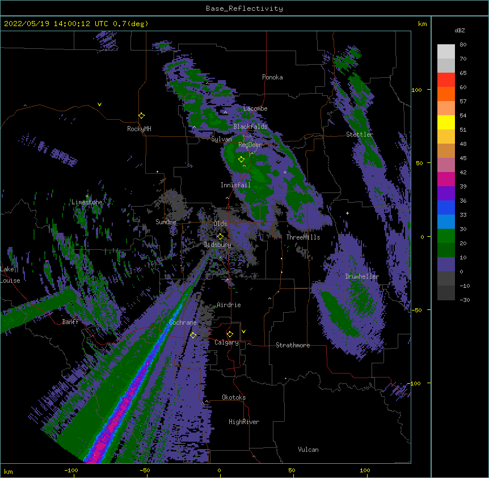Pick the light blue 30-33 dBZ swatch
This screenshot has width=489, height=478.
(x=446, y=222)
